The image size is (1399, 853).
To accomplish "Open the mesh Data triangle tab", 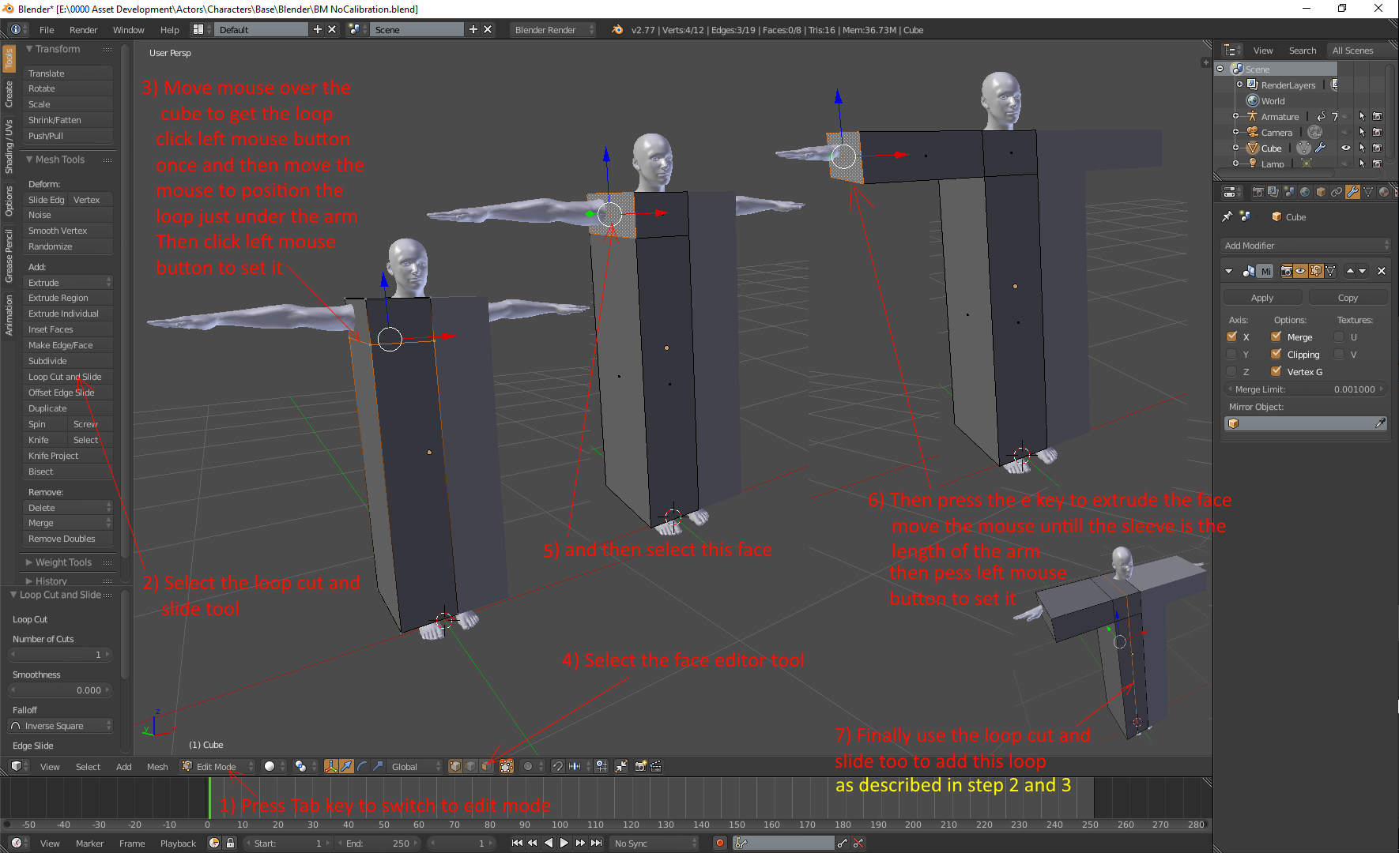I will click(x=1368, y=192).
